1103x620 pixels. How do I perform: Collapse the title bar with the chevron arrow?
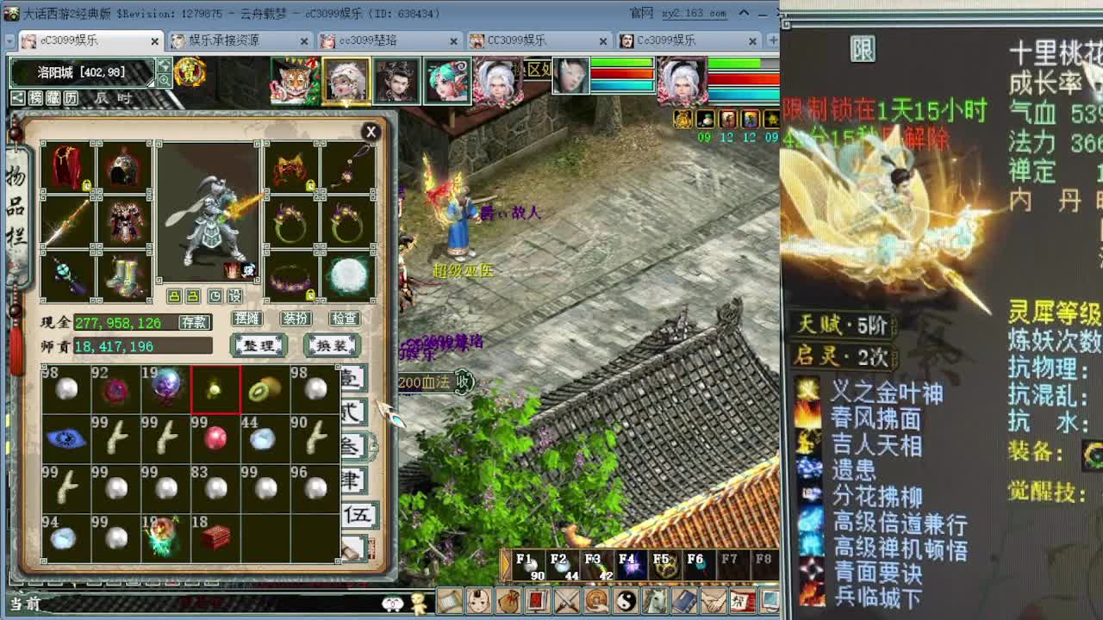(x=744, y=13)
